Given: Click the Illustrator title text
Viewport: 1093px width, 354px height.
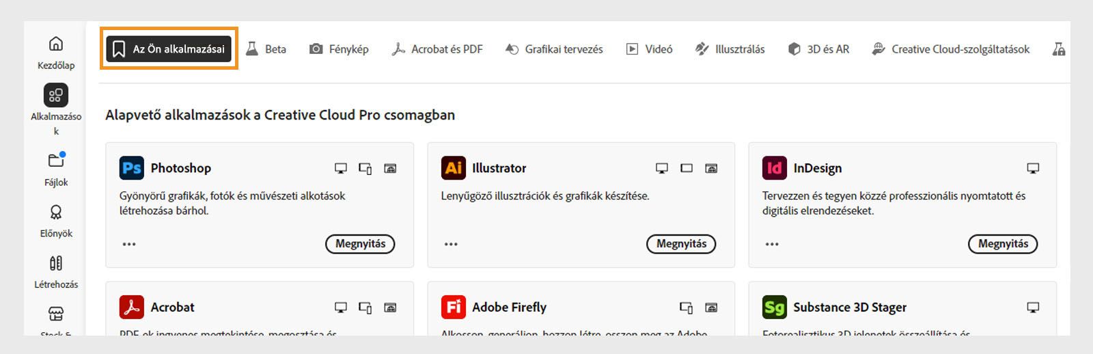Looking at the screenshot, I should 499,168.
